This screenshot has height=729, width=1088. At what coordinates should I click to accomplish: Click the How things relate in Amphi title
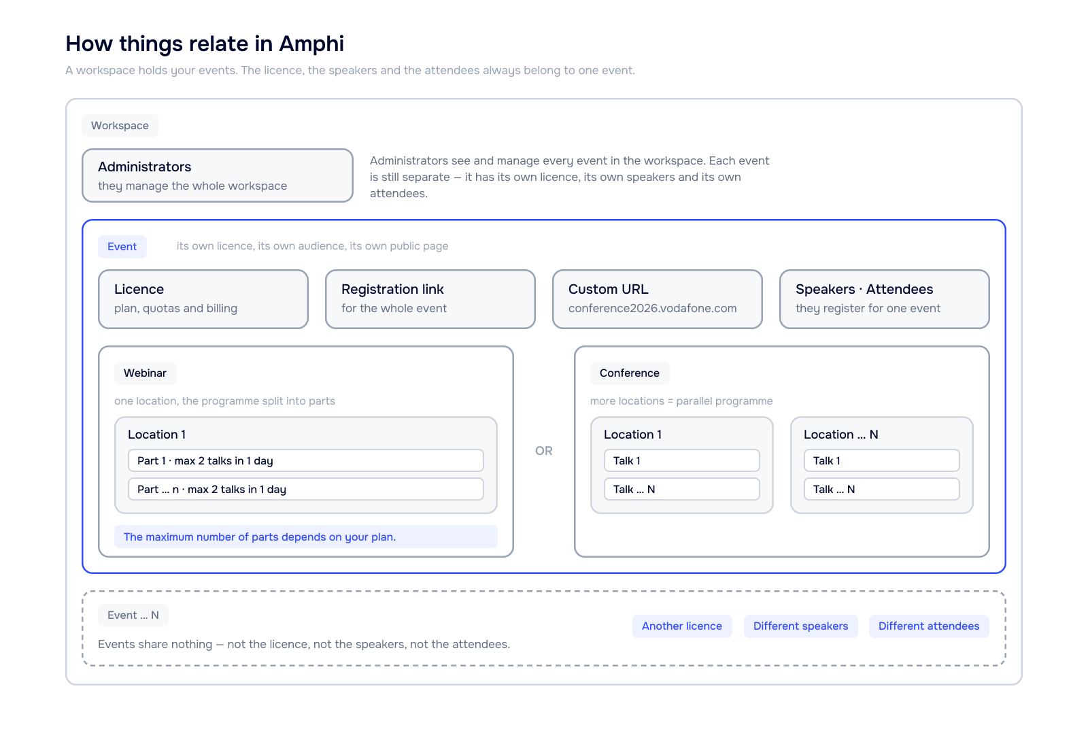205,44
